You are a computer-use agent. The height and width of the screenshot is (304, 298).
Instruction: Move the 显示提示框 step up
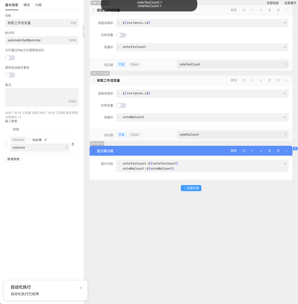point(252,151)
